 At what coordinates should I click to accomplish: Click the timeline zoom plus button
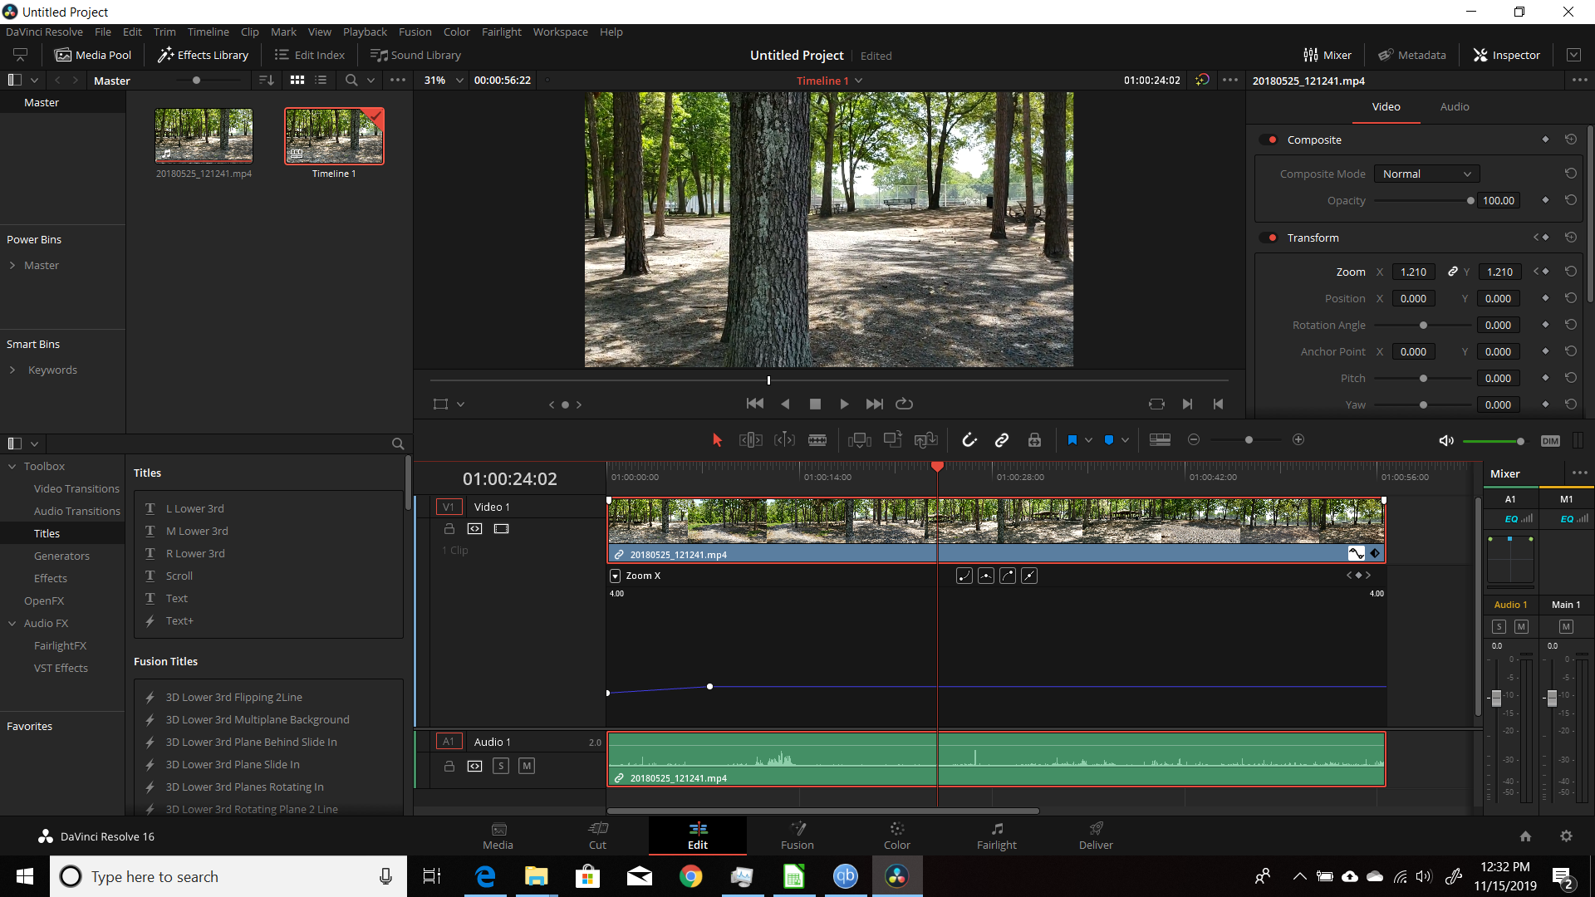(1298, 439)
